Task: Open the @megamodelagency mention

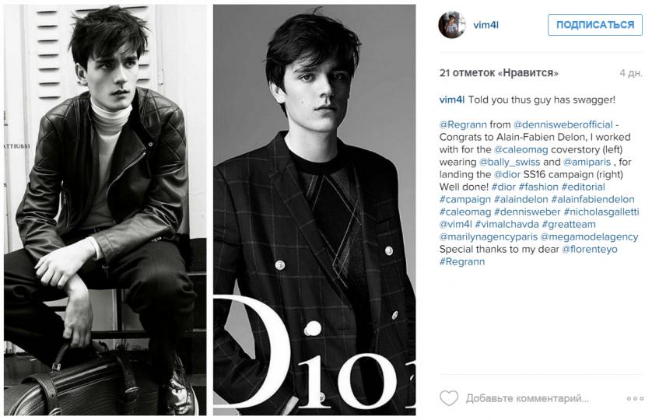Action: click(589, 237)
